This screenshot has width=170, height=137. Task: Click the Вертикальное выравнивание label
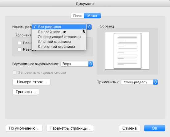tap(35, 64)
